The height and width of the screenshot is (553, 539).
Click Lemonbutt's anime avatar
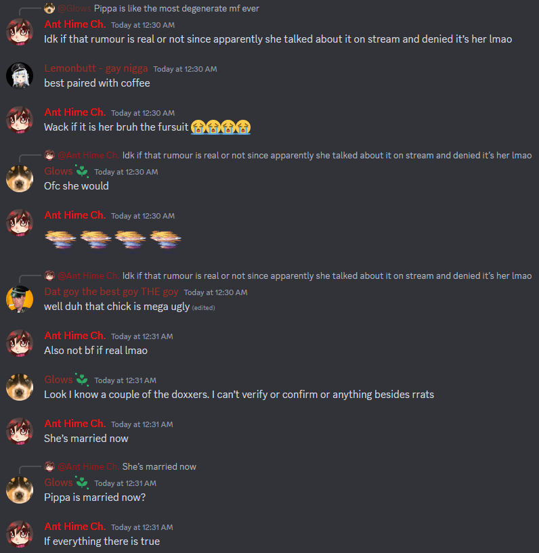click(20, 76)
